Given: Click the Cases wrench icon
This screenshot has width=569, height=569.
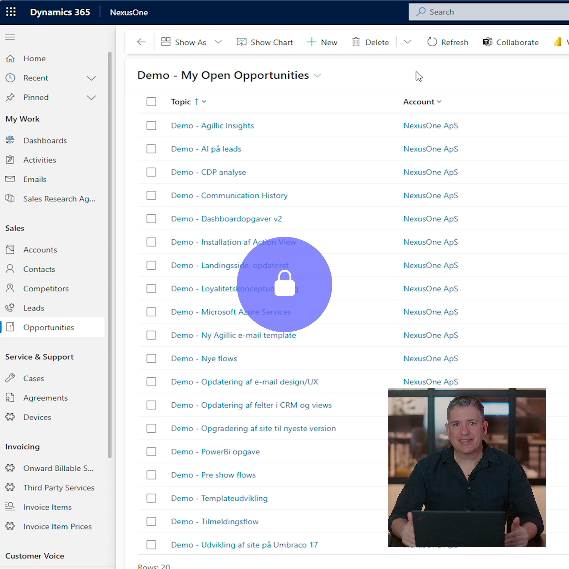Looking at the screenshot, I should (x=10, y=378).
